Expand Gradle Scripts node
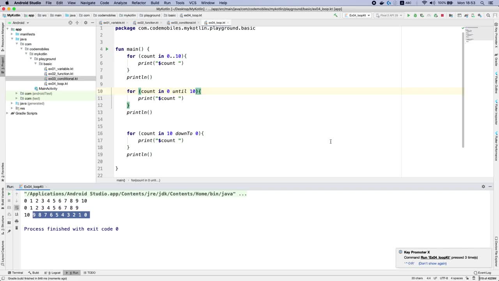The height and width of the screenshot is (281, 499). [x=7, y=113]
